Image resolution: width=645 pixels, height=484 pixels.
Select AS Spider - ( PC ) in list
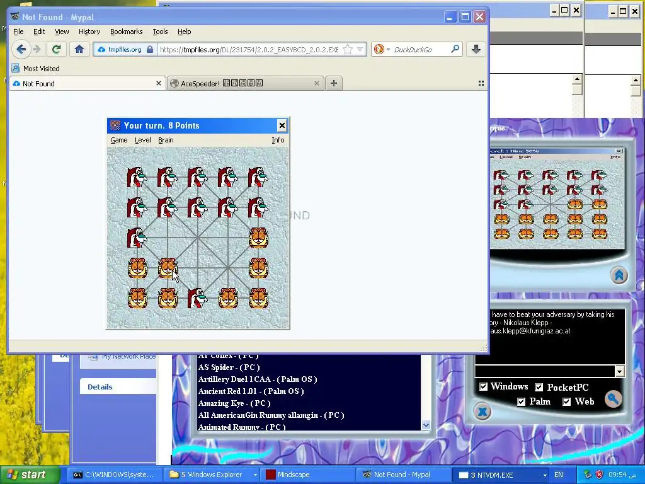[229, 367]
